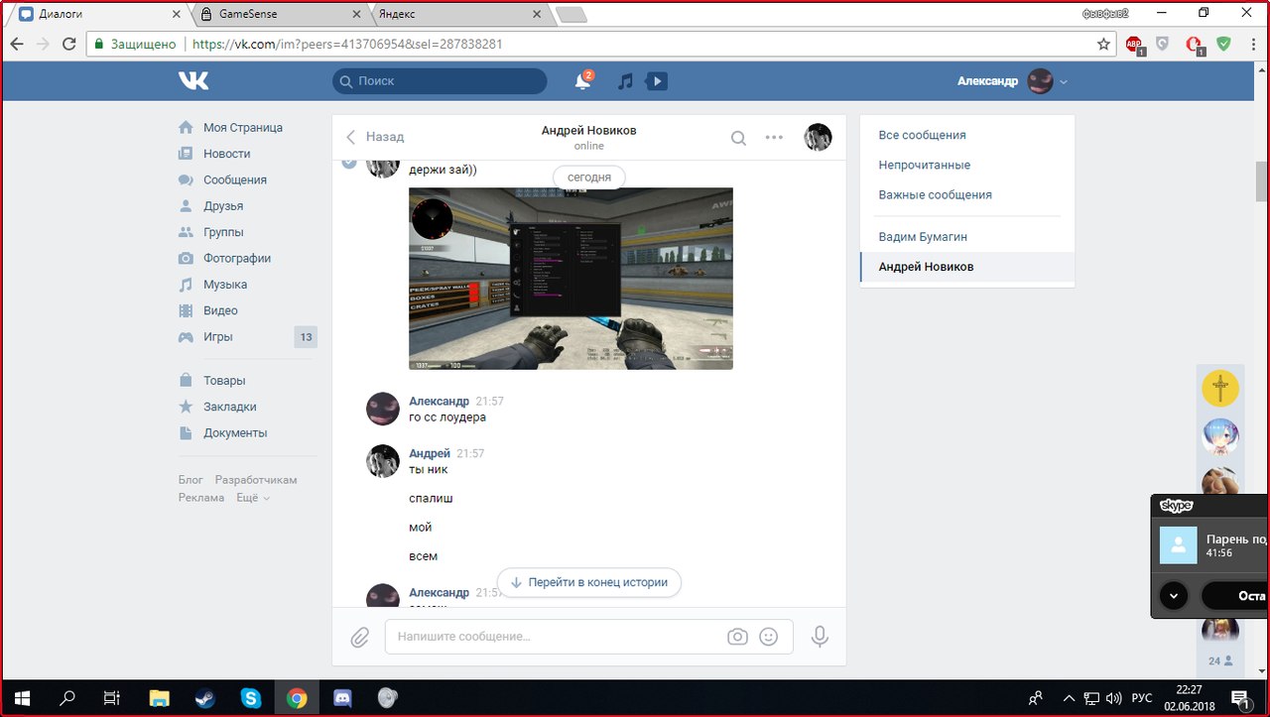Open the CS:GO screenshot thumbnail in chat
Screen dimensions: 1270x717
click(571, 279)
